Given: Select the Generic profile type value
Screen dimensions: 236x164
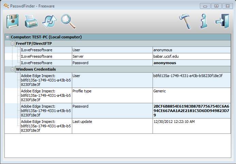Looking at the screenshot, I should pyautogui.click(x=159, y=91).
